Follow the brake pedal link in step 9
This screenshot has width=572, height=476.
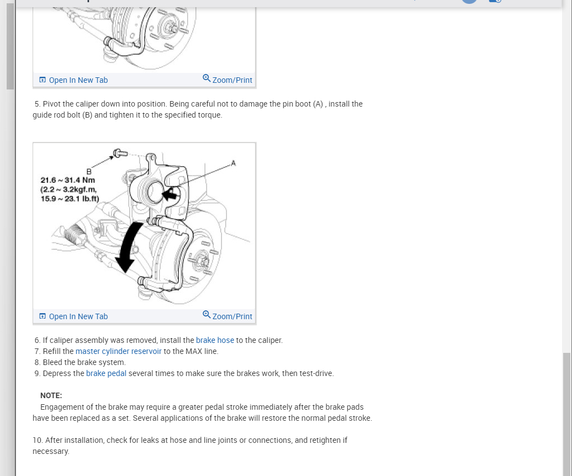coord(106,373)
